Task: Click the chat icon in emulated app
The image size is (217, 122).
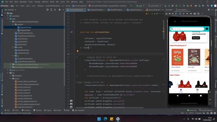Action: (x=207, y=29)
